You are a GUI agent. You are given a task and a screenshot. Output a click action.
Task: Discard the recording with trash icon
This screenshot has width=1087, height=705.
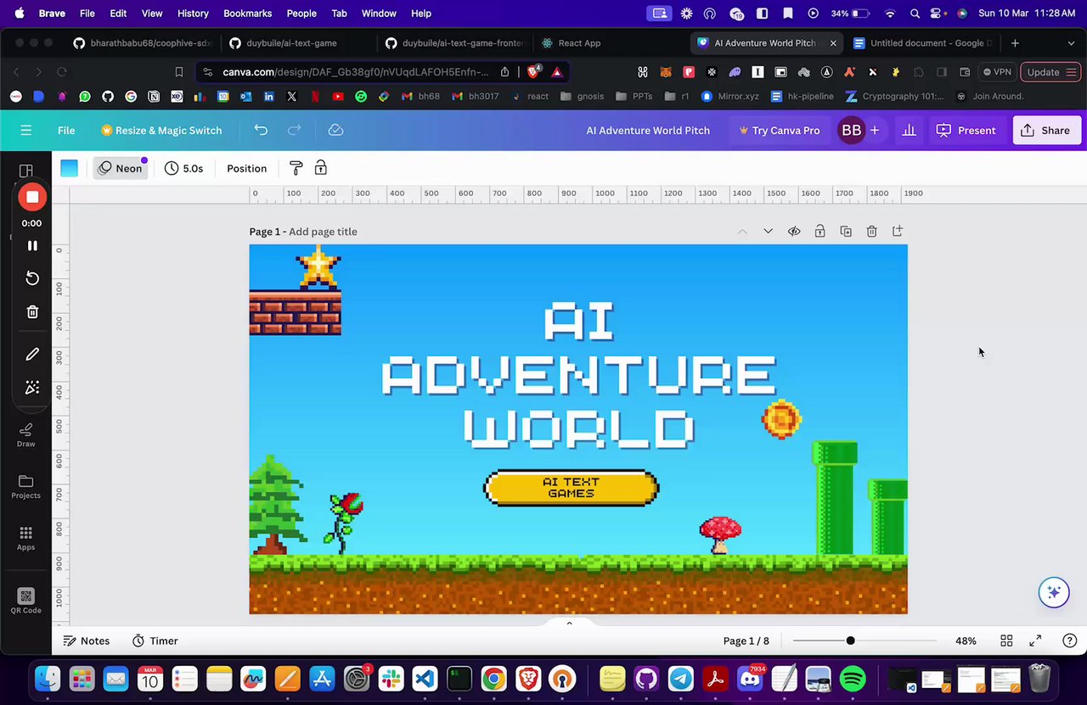[32, 312]
